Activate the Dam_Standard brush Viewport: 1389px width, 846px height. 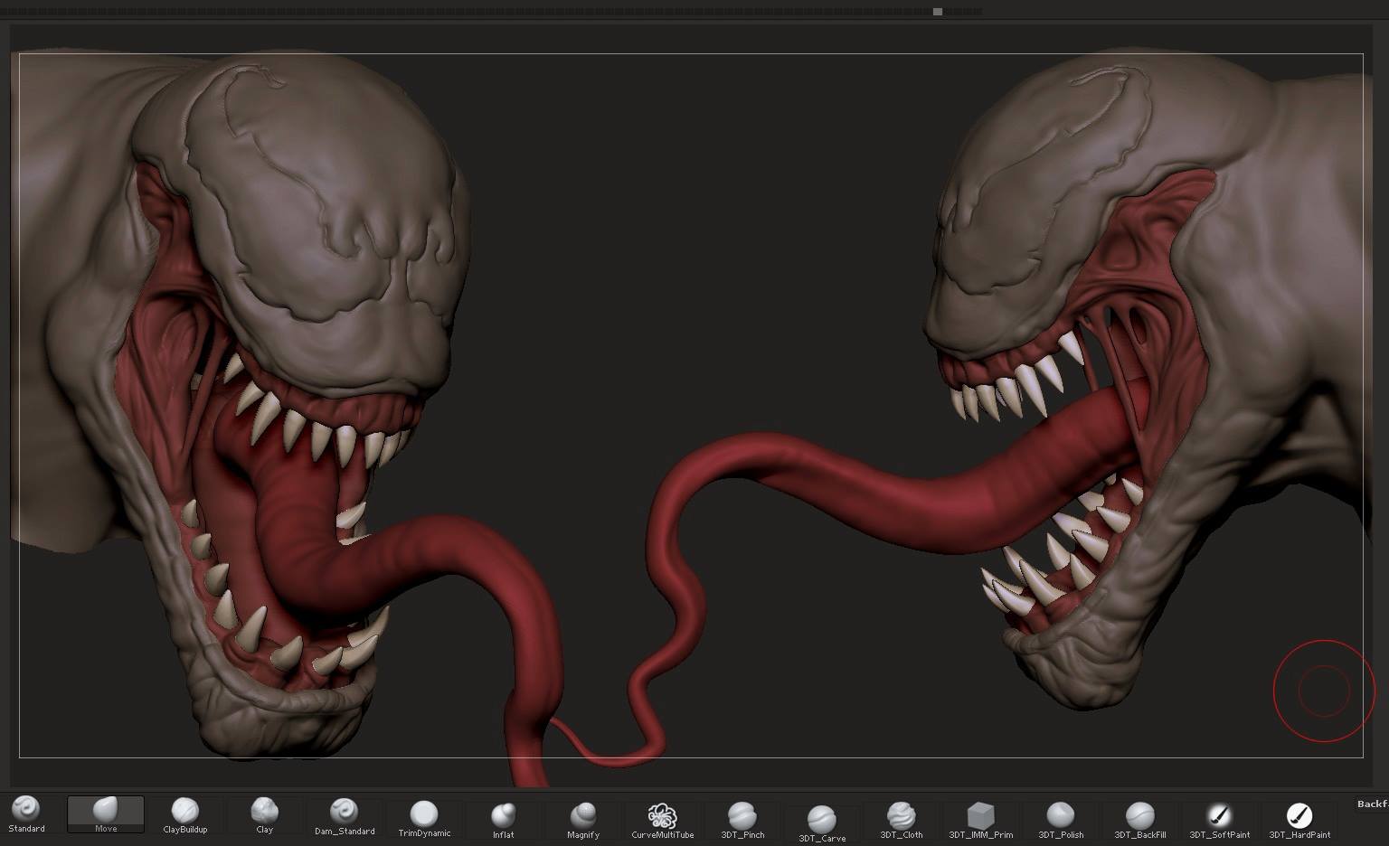[x=345, y=815]
